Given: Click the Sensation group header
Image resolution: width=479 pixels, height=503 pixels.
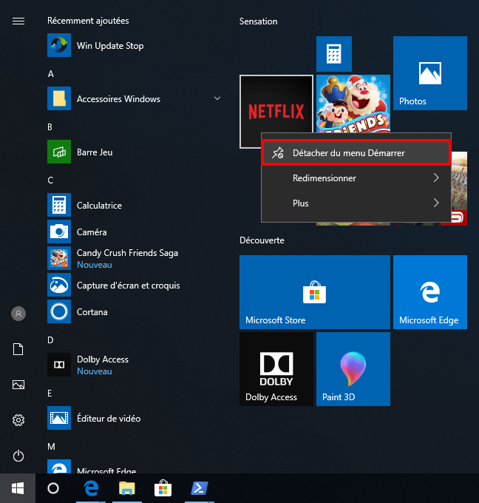Looking at the screenshot, I should pos(259,21).
